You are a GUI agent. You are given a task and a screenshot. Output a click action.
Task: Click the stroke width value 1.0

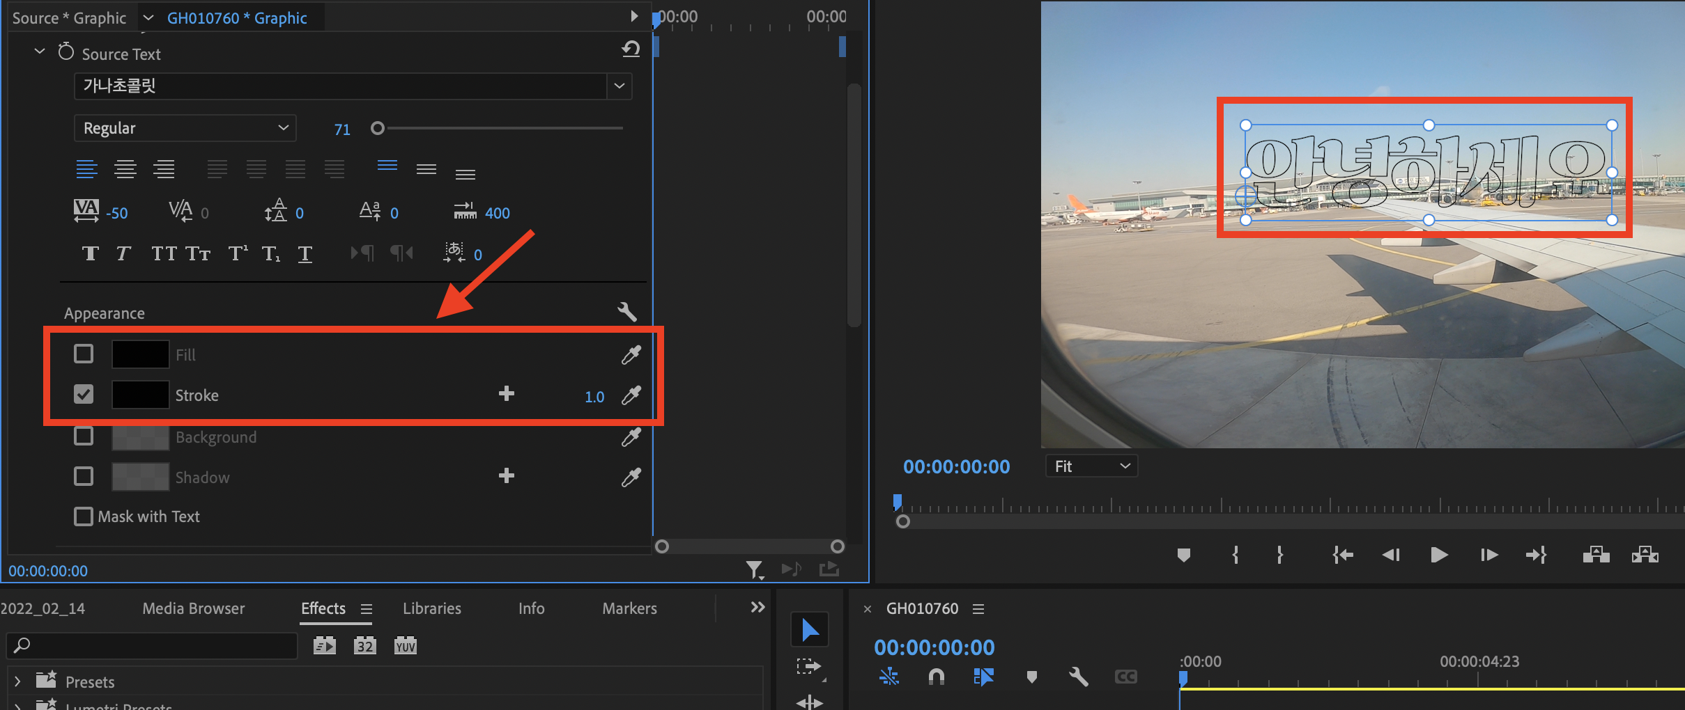[594, 397]
